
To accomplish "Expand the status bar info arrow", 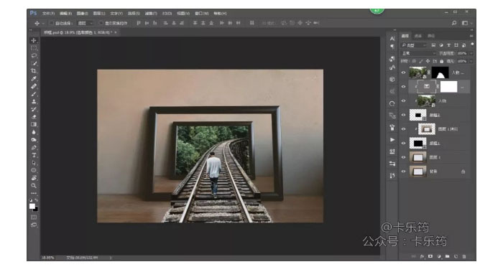I will coord(111,258).
